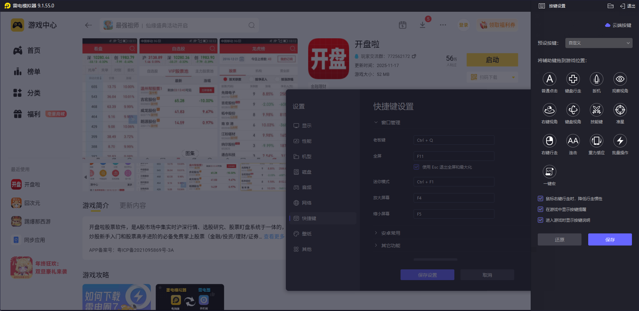Go to 首页 in game center sidebar
The image size is (639, 311).
tap(27, 50)
